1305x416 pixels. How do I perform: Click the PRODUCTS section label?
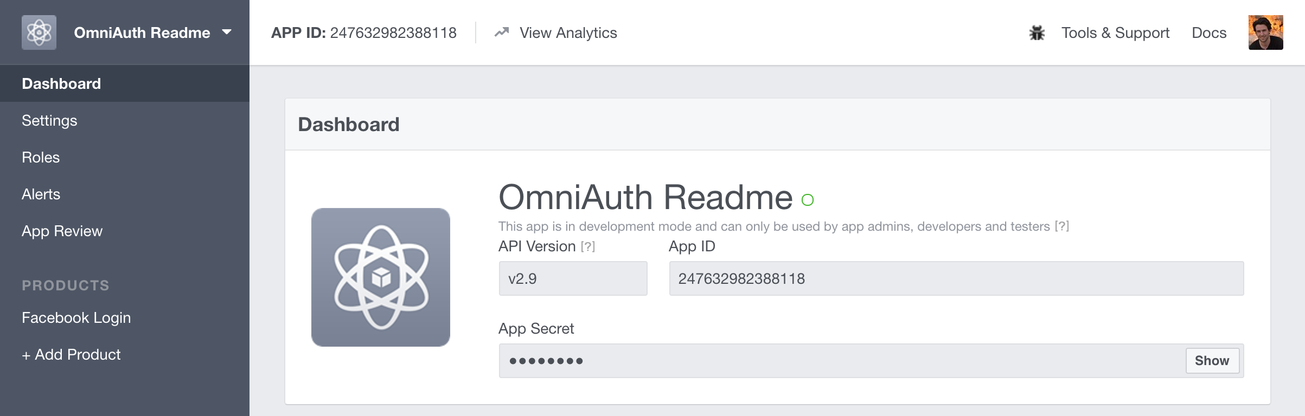[66, 285]
